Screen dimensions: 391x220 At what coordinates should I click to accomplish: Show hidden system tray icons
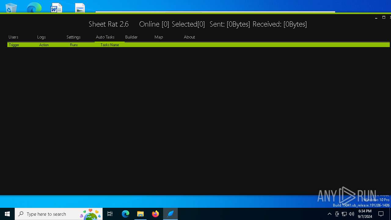[329, 214]
